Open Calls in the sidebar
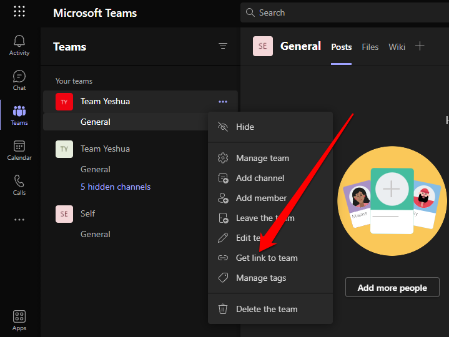 [x=19, y=185]
